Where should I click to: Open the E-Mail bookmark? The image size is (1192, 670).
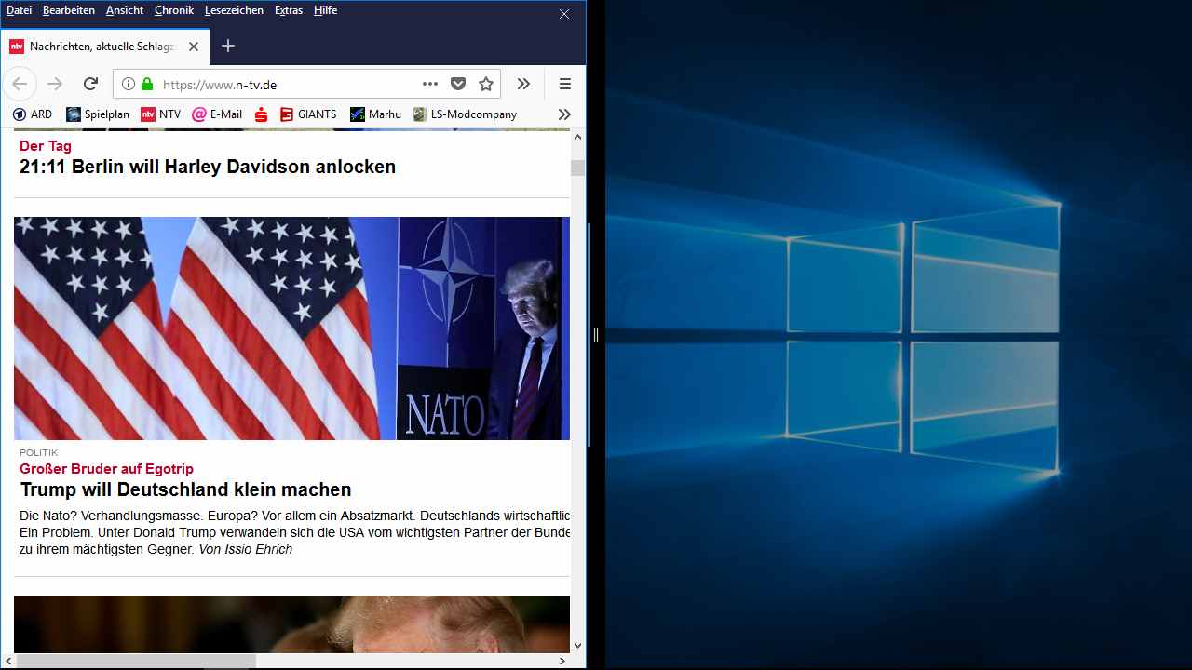(217, 114)
